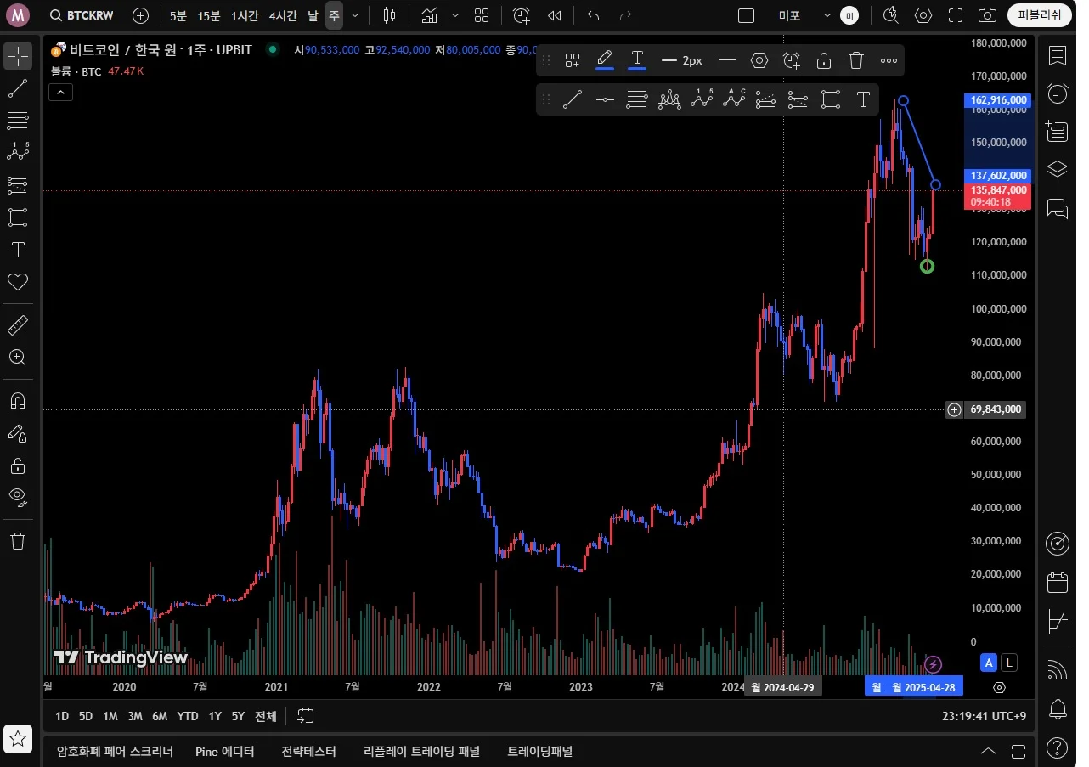This screenshot has width=1089, height=767.
Task: Switch to the 4시간 interval
Action: (283, 15)
